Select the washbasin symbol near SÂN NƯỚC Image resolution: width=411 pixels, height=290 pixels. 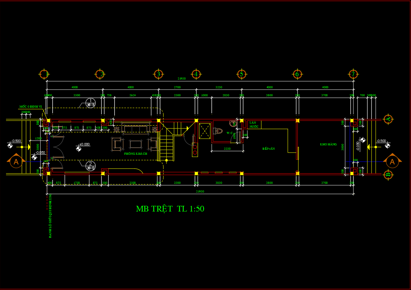coord(233,123)
